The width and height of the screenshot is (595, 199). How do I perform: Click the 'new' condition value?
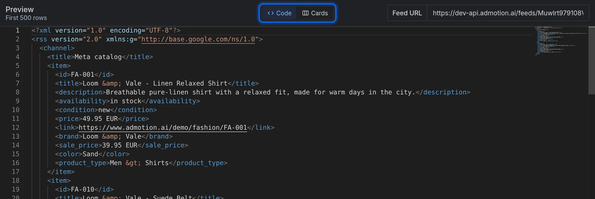tap(104, 110)
